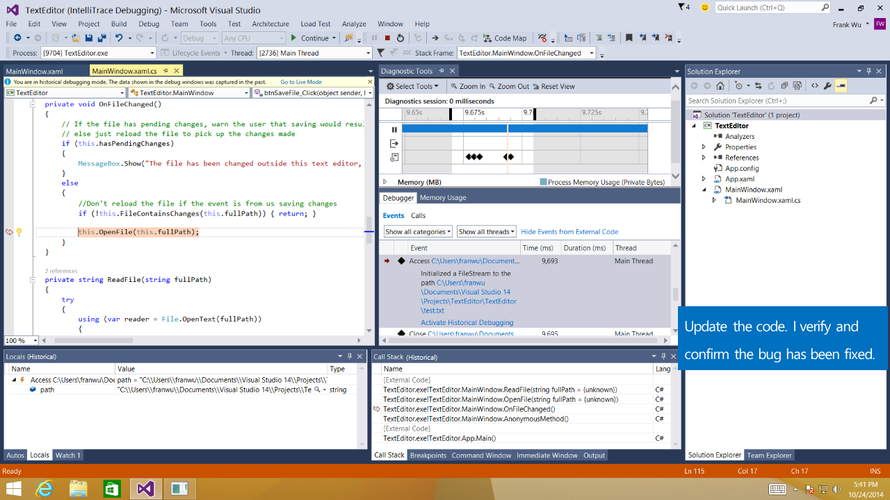
Task: Click the Windows Start button
Action: tap(13, 488)
